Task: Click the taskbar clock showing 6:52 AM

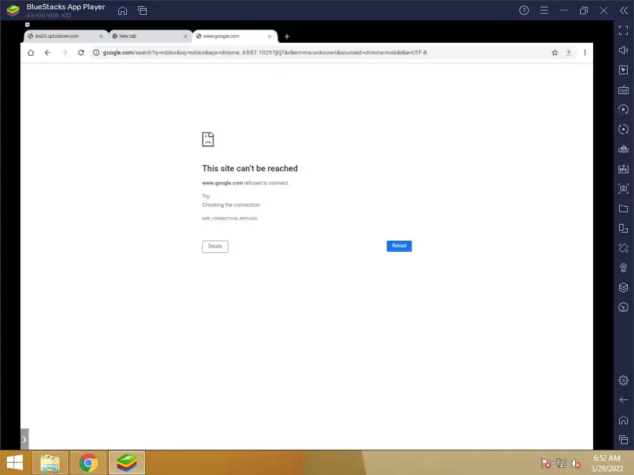Action: click(607, 463)
